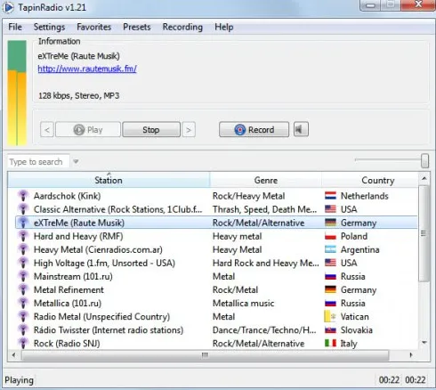
Task: Stop the current stream
Action: [151, 130]
